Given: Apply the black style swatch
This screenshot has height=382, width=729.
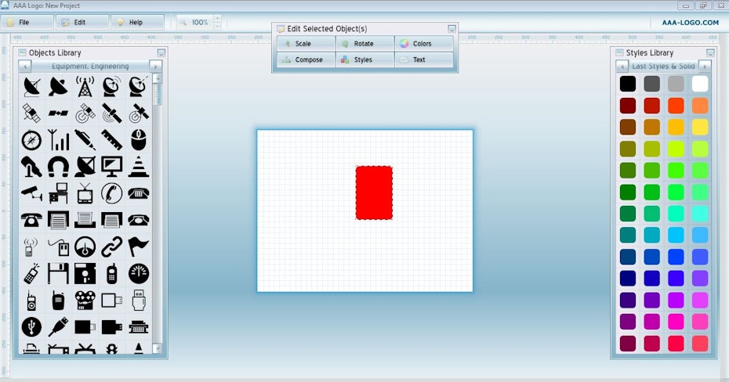Looking at the screenshot, I should 628,83.
